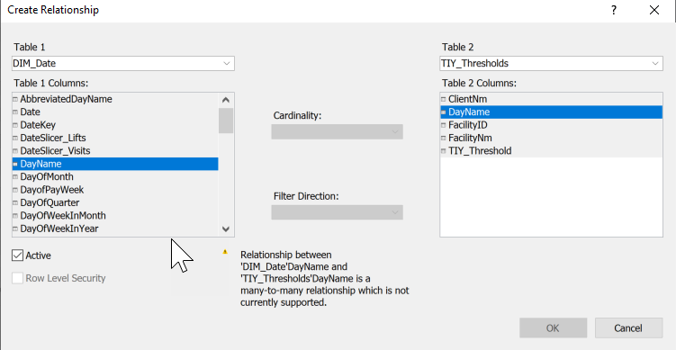The image size is (676, 350).
Task: Select the DateKey column in Table 1
Action: (115, 125)
